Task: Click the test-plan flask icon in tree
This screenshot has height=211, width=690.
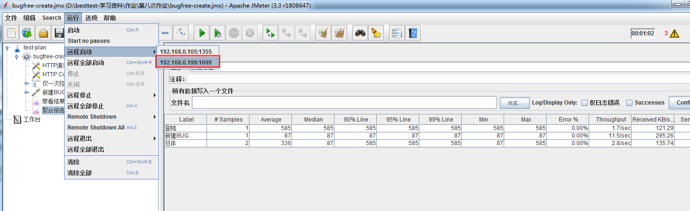Action: click(17, 48)
